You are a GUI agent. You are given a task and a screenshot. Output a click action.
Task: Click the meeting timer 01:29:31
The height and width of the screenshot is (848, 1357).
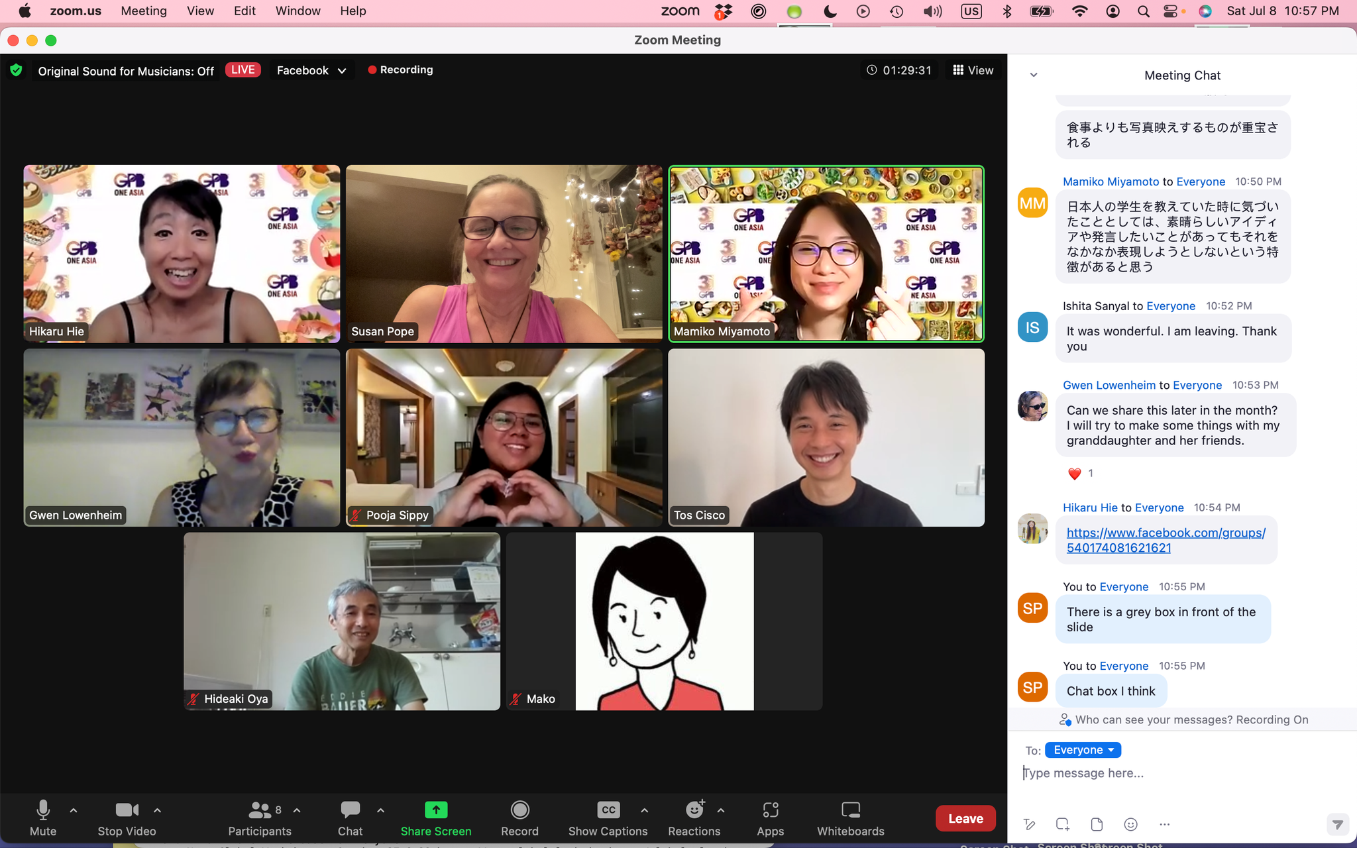[899, 70]
